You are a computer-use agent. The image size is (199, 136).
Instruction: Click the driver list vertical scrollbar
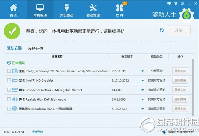[193, 87]
